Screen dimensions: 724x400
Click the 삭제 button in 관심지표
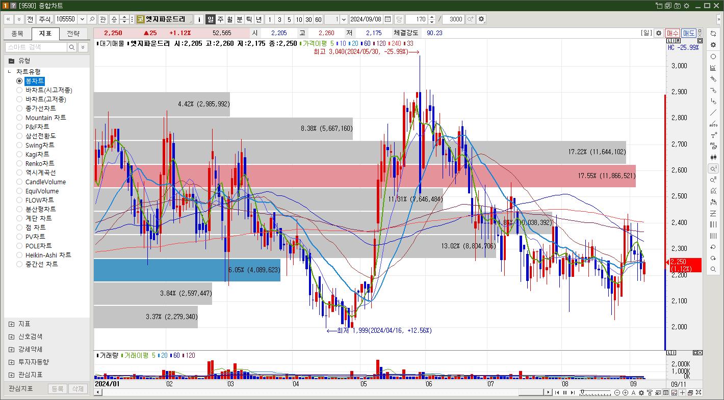coord(77,388)
